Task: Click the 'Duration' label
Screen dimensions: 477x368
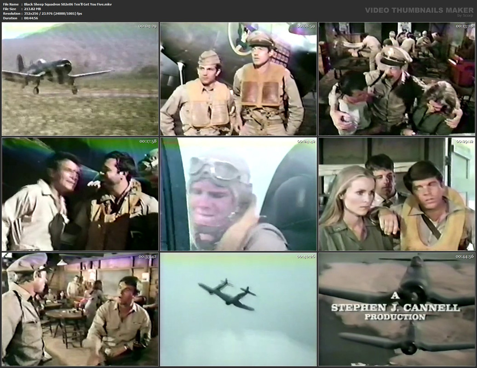Action: tap(10, 18)
